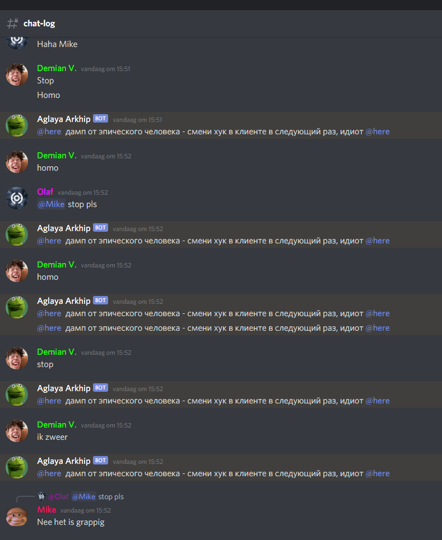Viewport: 442px width, 540px height.
Task: Click the leading @here mention in the 15:51 bot message
Action: coord(49,132)
